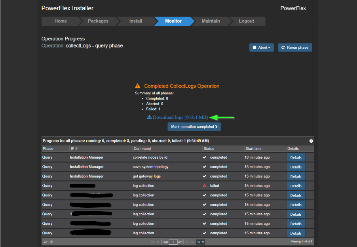The height and width of the screenshot is (247, 357).
Task: Click the Mark operation completed button
Action: click(x=194, y=126)
